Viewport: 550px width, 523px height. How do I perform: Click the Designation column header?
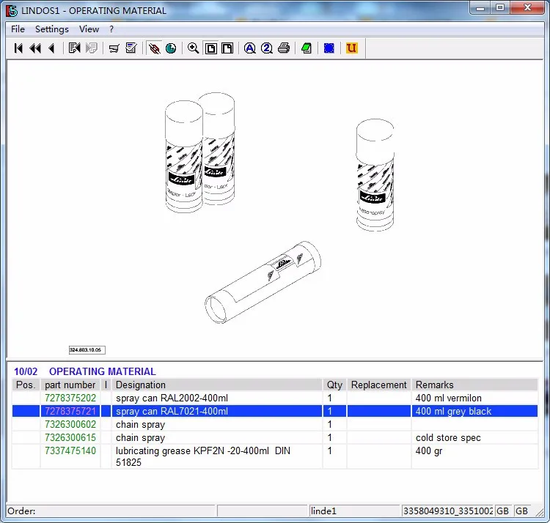pyautogui.click(x=217, y=385)
